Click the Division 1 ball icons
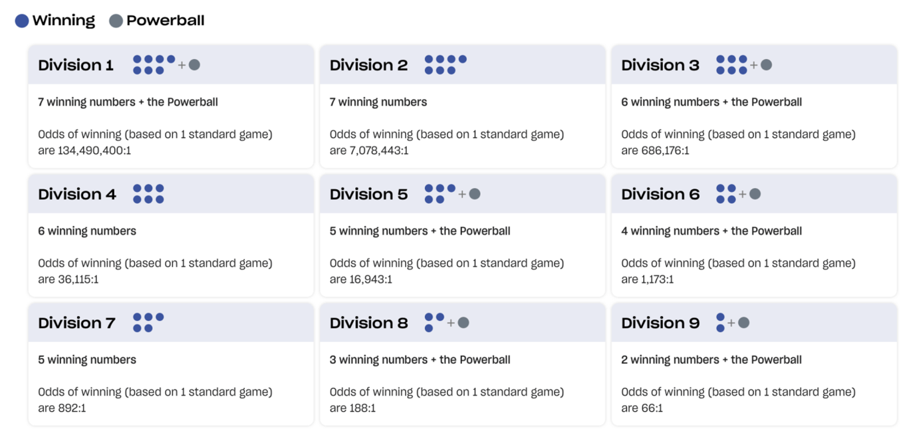This screenshot has width=919, height=441. click(166, 65)
